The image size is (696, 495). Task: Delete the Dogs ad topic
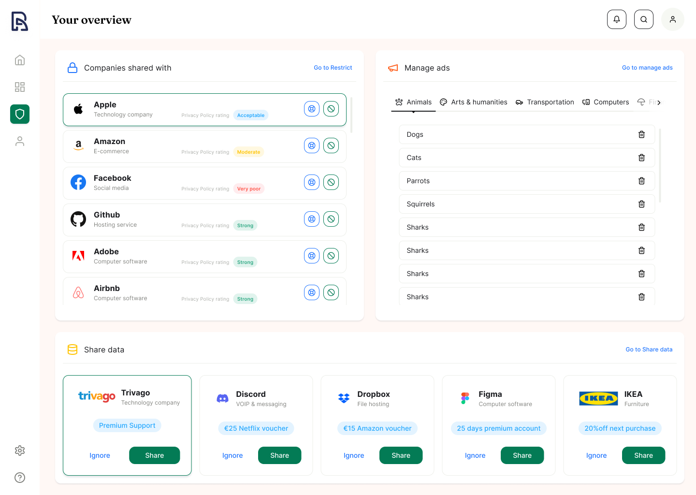pyautogui.click(x=641, y=134)
